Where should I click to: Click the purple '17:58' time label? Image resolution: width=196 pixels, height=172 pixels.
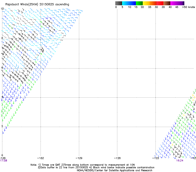(4, 161)
